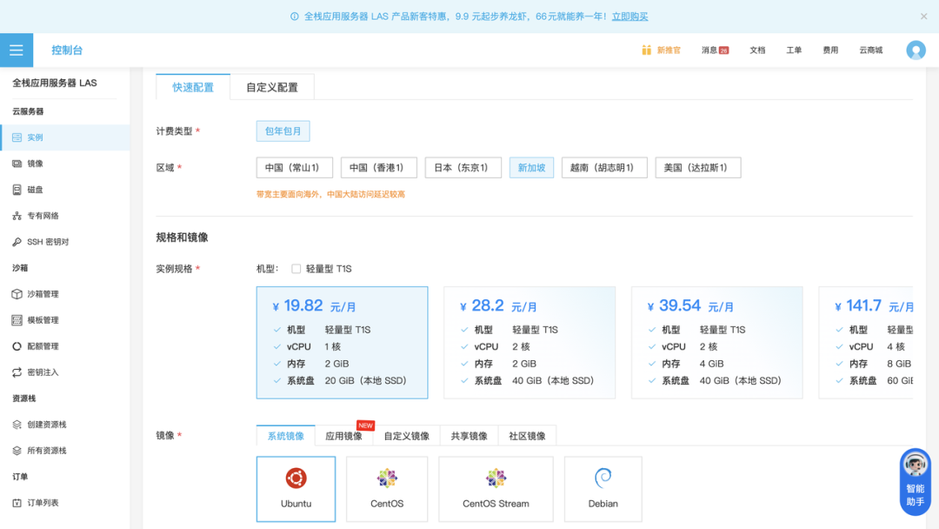Click the 镜像 sidebar icon
The height and width of the screenshot is (529, 939).
tap(17, 164)
